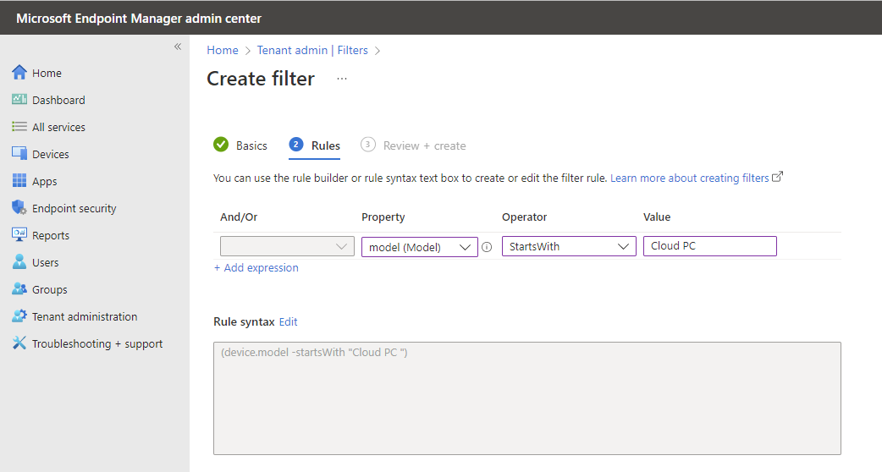Viewport: 882px width, 472px height.
Task: Click + Add expression link
Action: (256, 267)
